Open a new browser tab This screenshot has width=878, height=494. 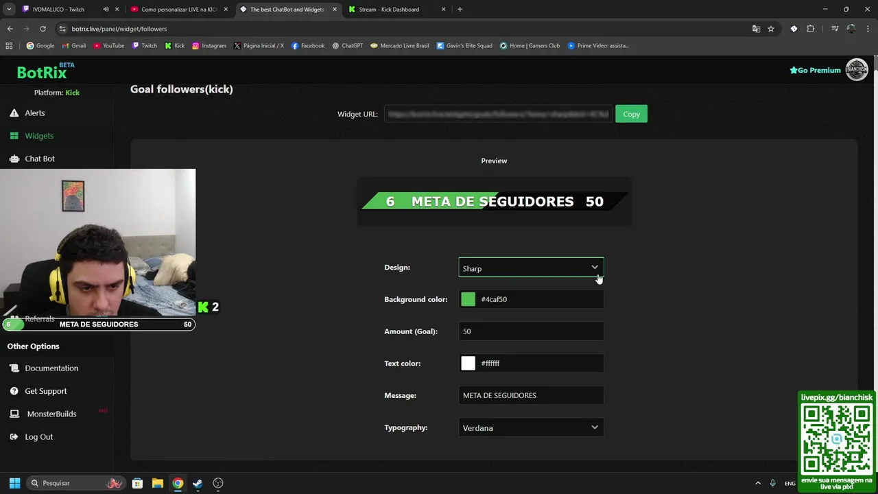[460, 10]
